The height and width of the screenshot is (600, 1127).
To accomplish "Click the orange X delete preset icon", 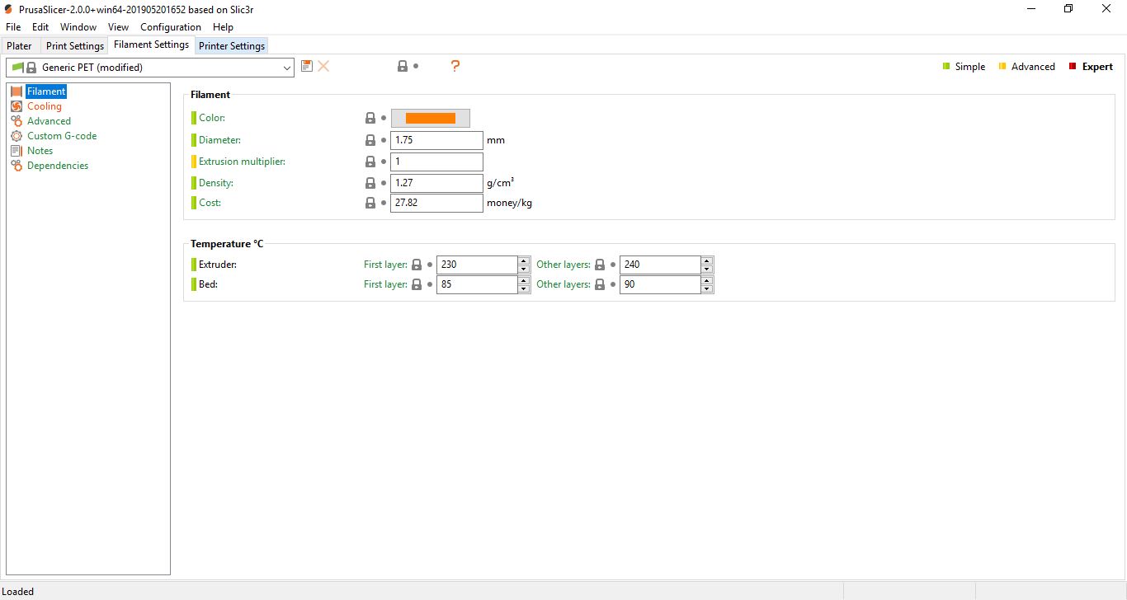I will tap(323, 66).
